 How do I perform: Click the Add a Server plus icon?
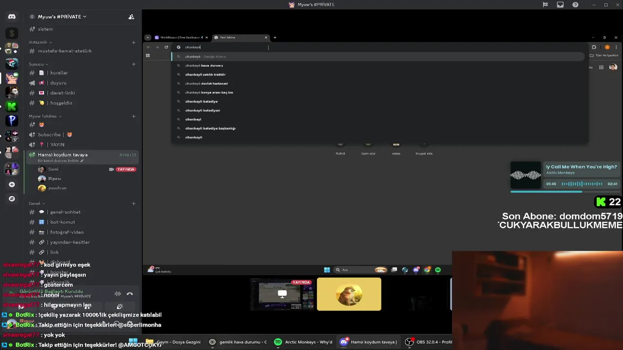(x=12, y=185)
